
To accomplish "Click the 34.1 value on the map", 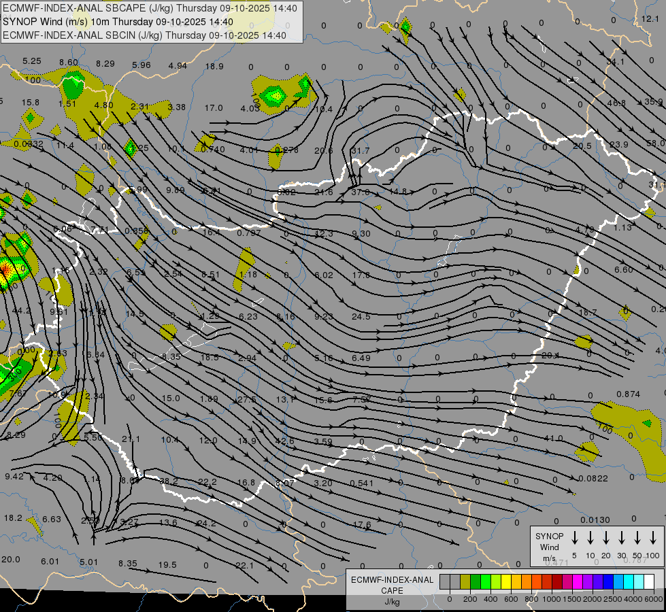I will point(616,62).
